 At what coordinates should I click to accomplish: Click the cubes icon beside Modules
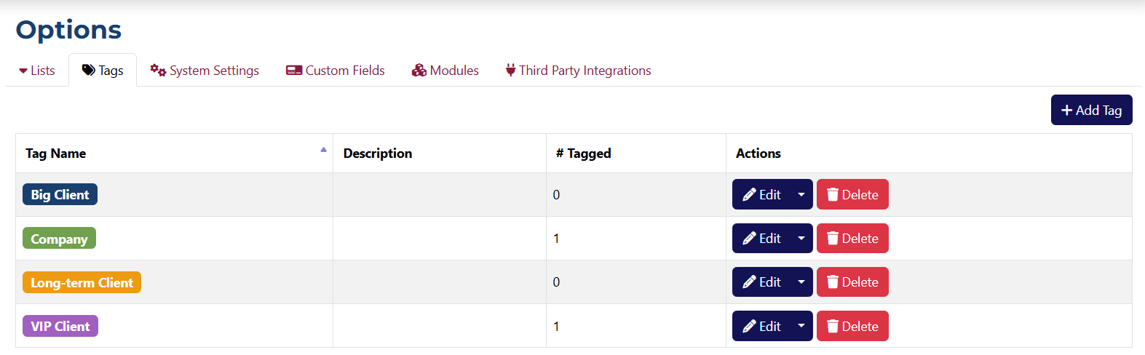click(419, 70)
